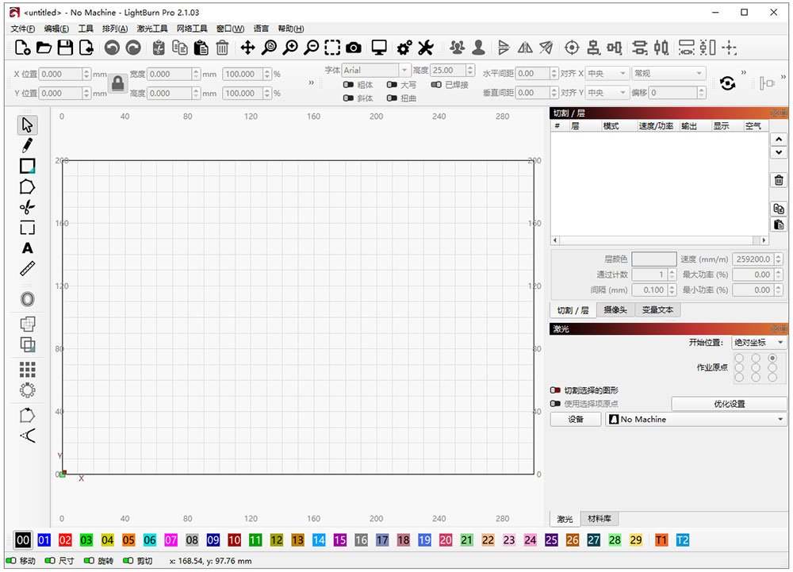Open the 激光工具 menu
The image size is (793, 572).
coord(151,29)
